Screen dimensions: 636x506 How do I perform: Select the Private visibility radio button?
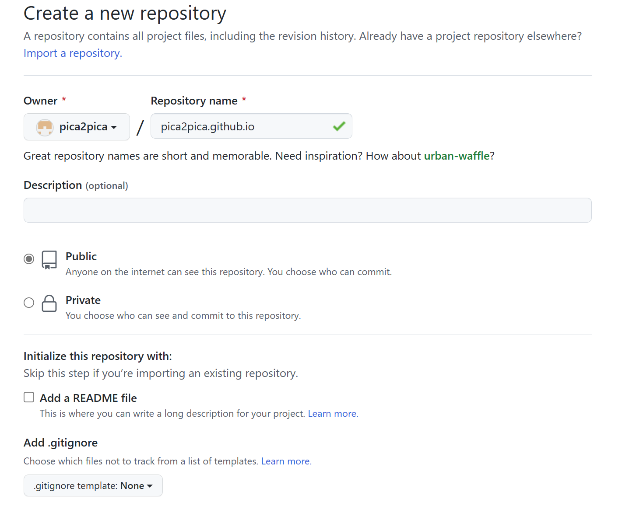coord(29,303)
